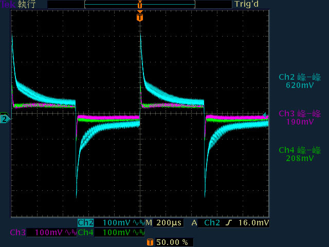Viewport: 329px width, 247px height.
Task: Click the record view bar at top
Action: pyautogui.click(x=140, y=5)
